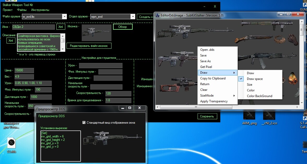Click the Установка вырезов text box
The image size is (307, 164).
[x=61, y=146]
